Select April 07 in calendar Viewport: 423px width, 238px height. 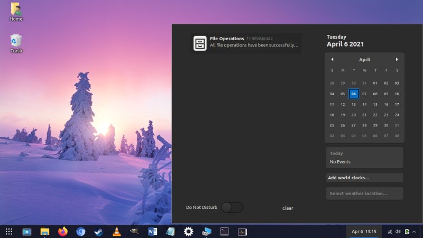[x=364, y=94]
